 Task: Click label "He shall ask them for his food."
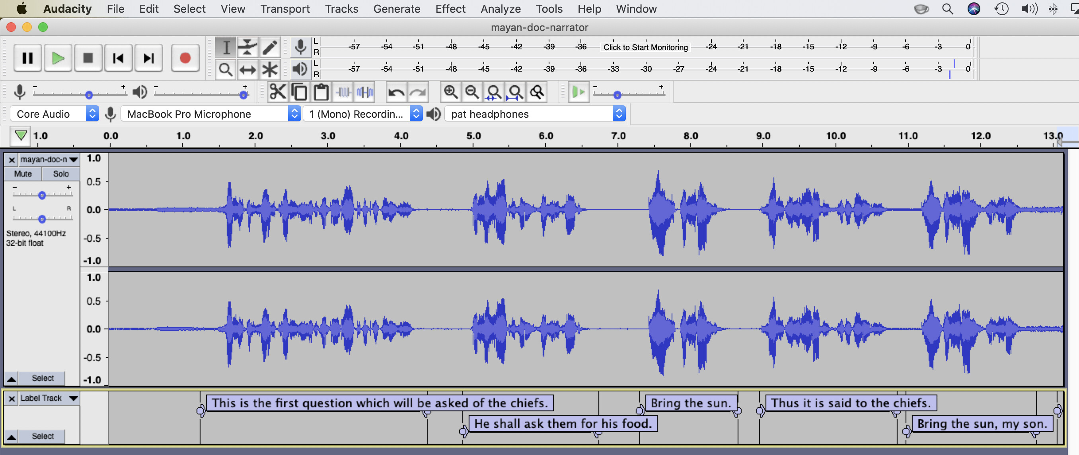click(563, 424)
